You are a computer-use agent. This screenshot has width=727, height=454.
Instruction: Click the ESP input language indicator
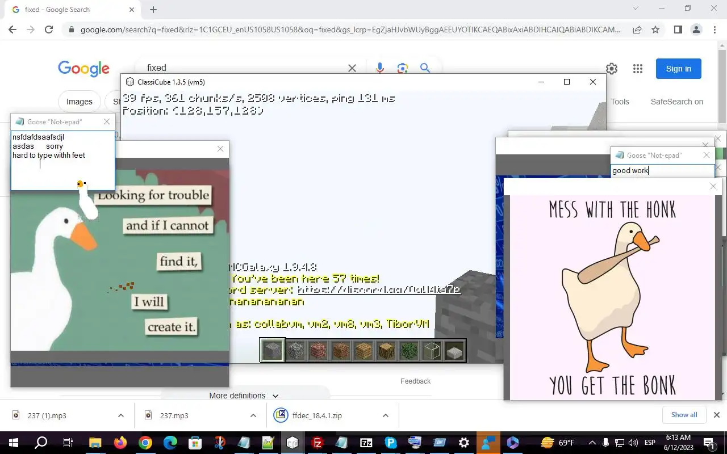click(x=650, y=443)
